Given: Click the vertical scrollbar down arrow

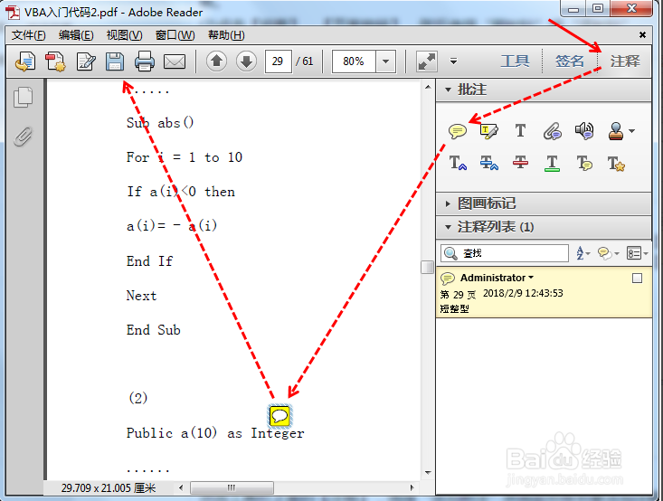Looking at the screenshot, I should pyautogui.click(x=428, y=473).
